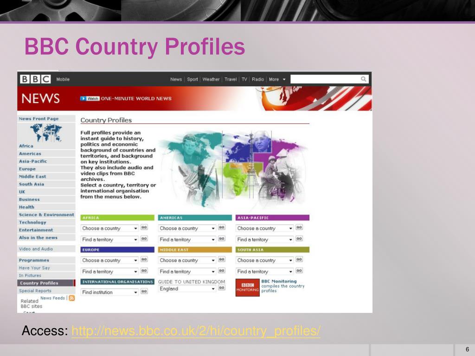Click Go beside Middle East Find a territory
The height and width of the screenshot is (356, 475).
(x=222, y=271)
